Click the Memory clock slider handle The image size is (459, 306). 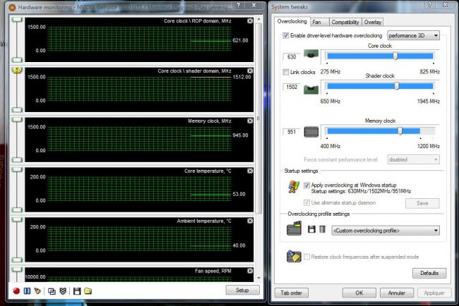[x=400, y=131]
